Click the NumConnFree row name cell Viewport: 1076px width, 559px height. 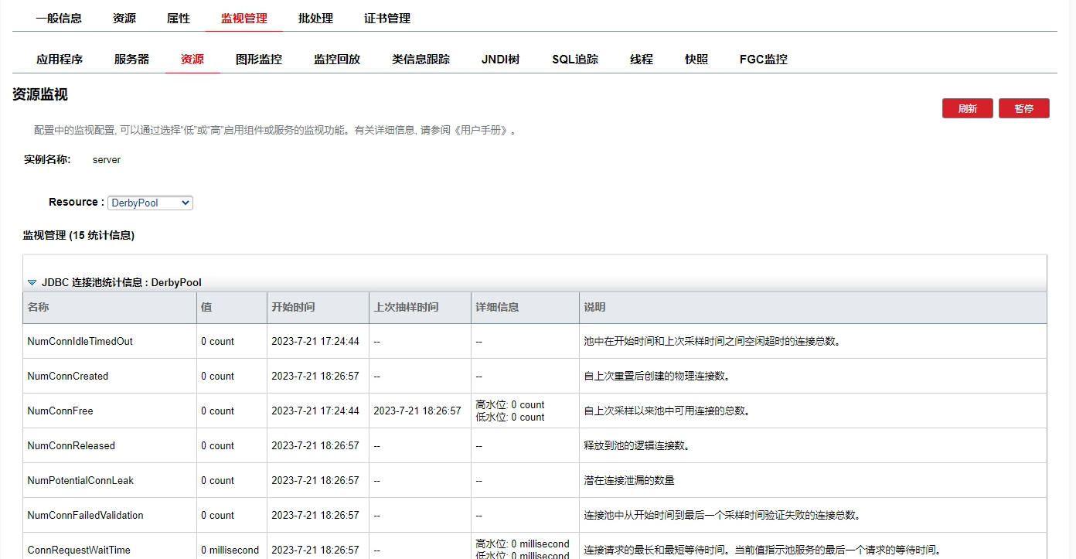click(60, 411)
